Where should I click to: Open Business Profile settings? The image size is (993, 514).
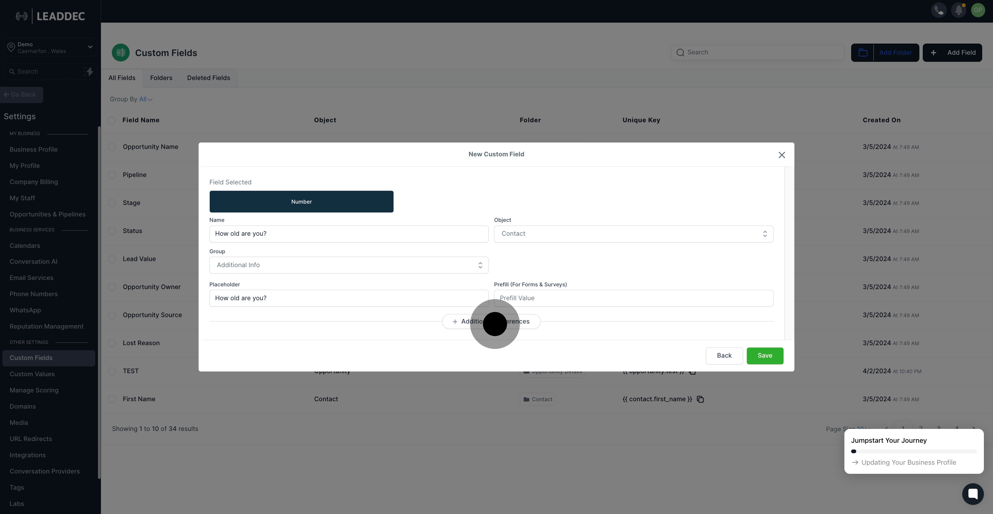[33, 150]
